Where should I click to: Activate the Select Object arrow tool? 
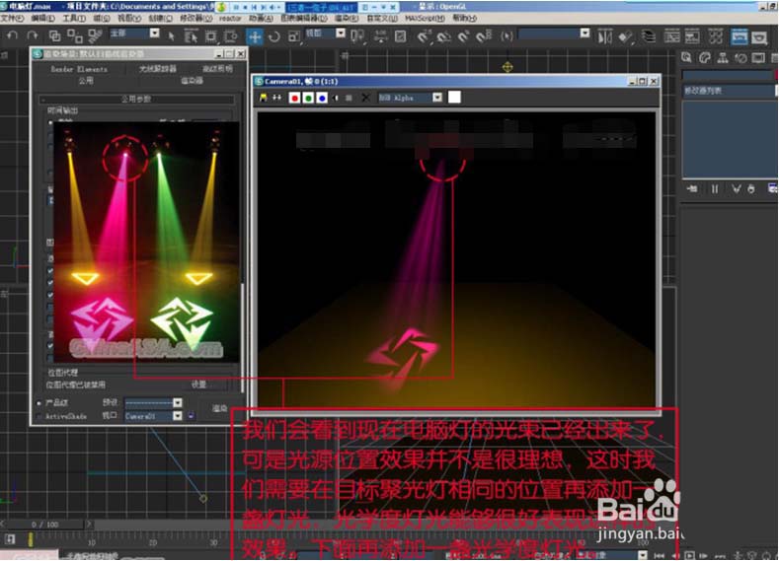(x=172, y=36)
